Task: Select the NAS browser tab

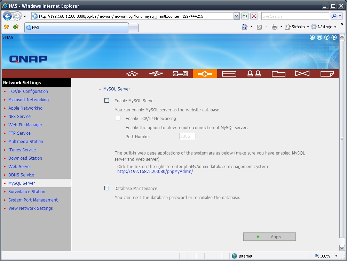Action: click(x=76, y=27)
